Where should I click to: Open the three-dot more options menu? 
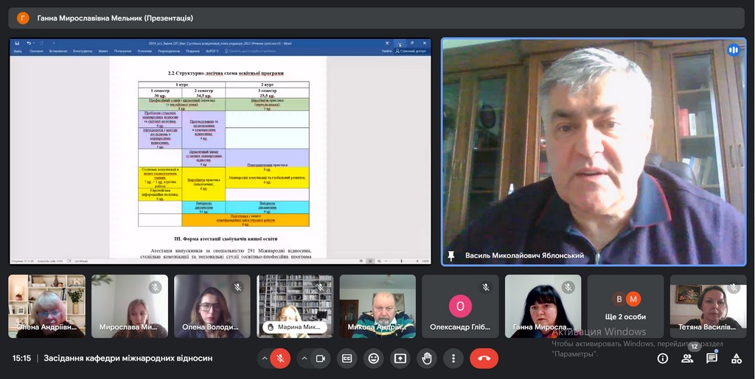tap(453, 358)
